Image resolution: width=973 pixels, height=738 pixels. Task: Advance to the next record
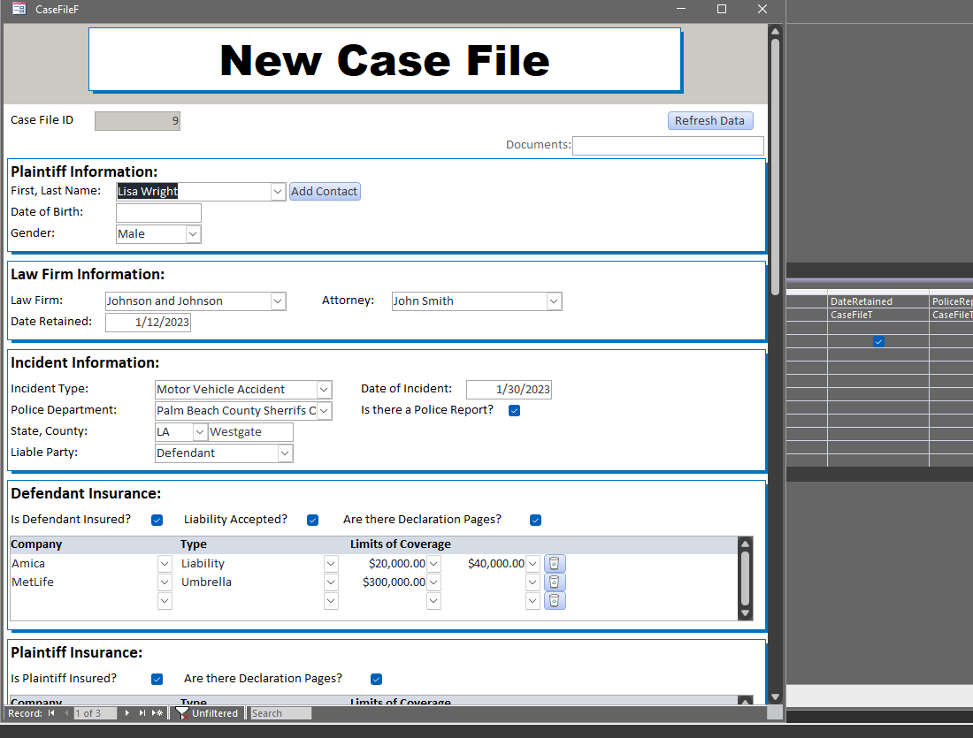click(x=126, y=712)
